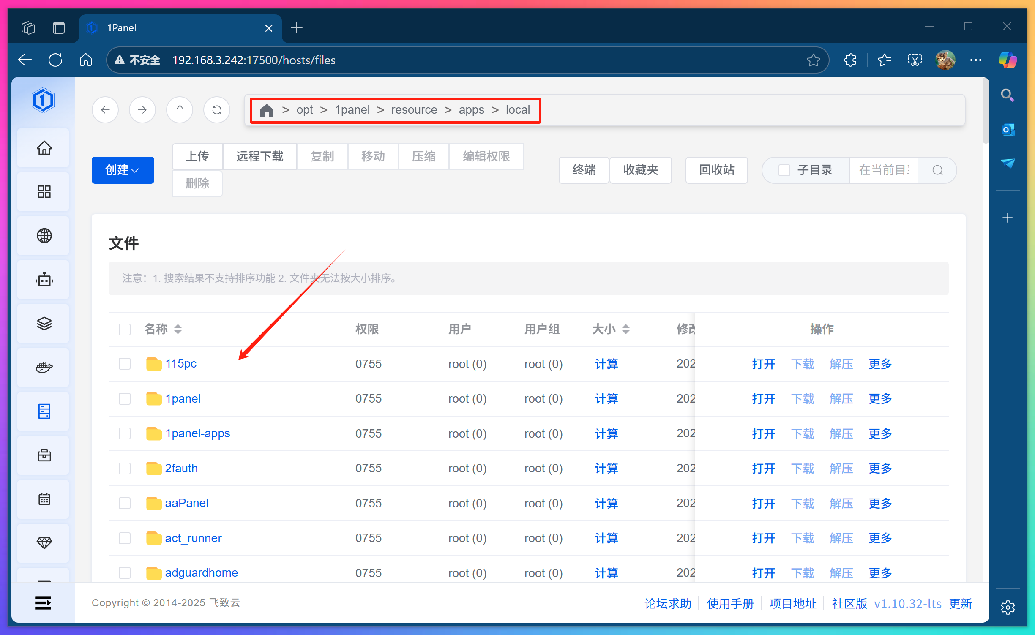1035x635 pixels.
Task: Select the highlighted host server icon
Action: point(43,411)
